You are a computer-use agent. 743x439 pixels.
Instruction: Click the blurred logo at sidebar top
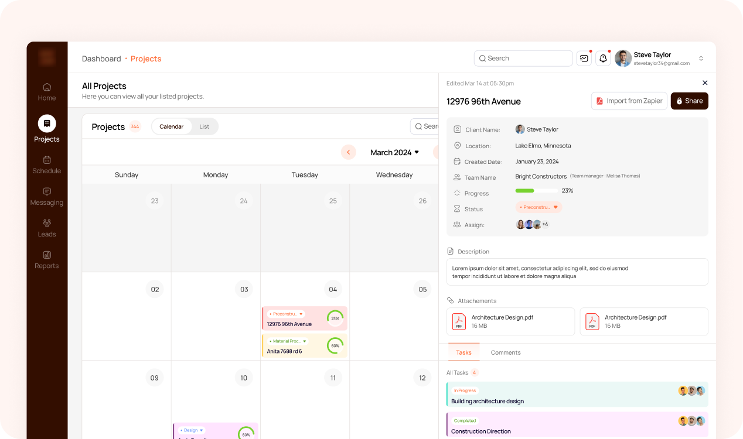(47, 57)
